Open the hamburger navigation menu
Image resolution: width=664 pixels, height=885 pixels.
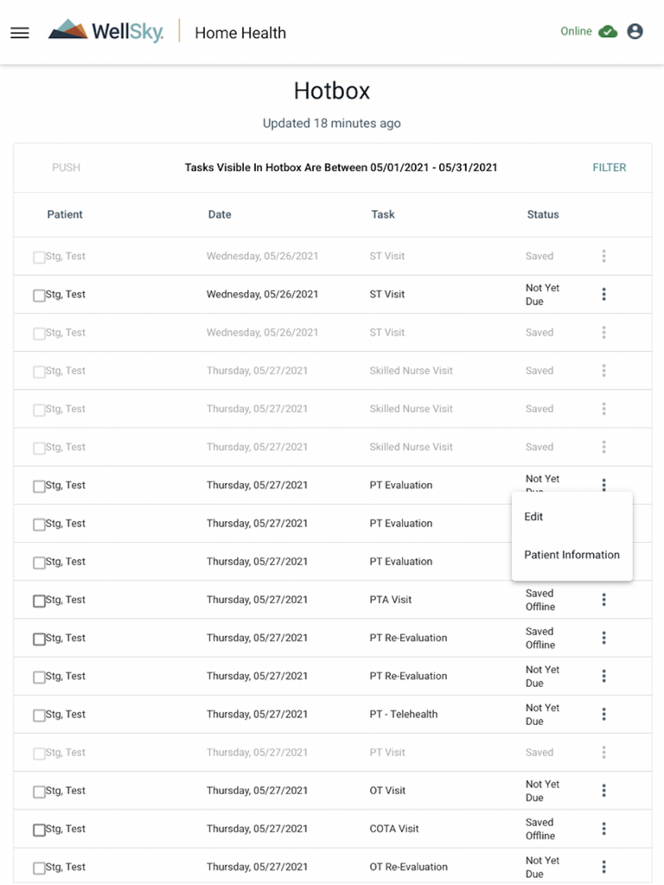point(19,33)
